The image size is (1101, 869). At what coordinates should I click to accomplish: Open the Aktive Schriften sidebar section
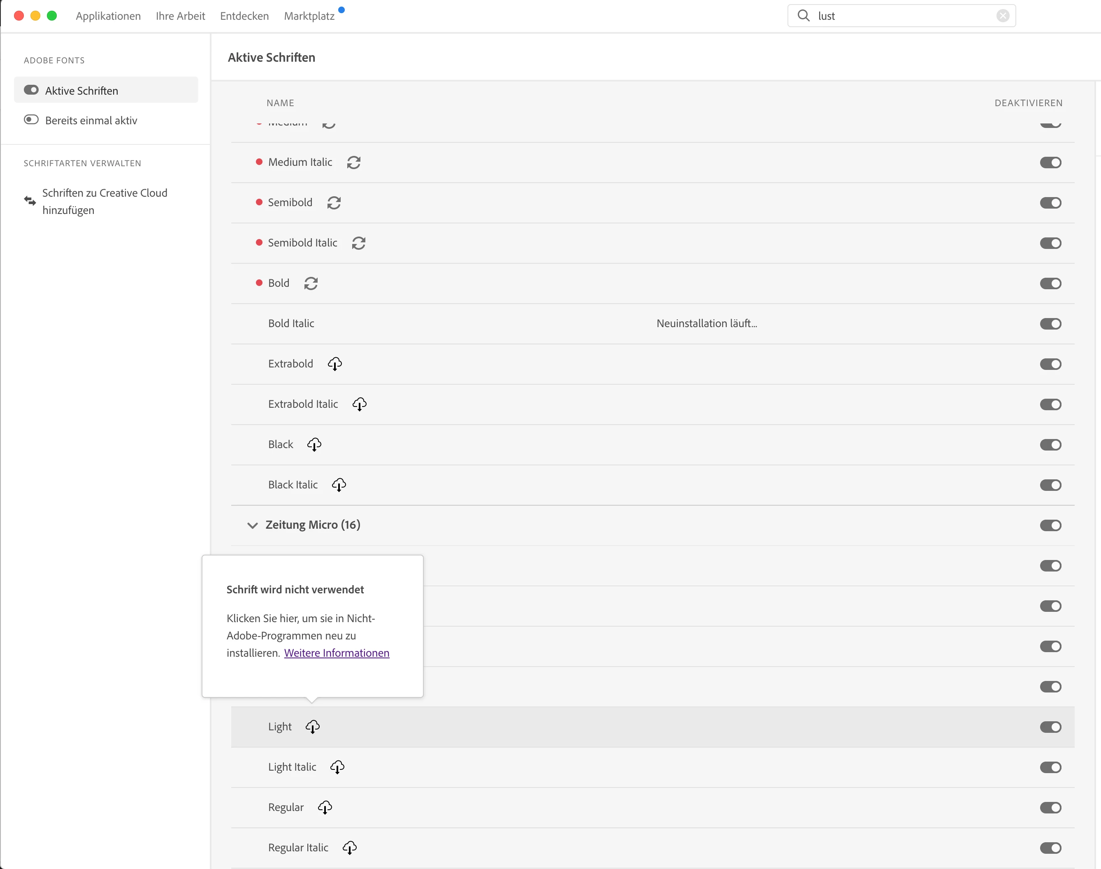pos(81,91)
